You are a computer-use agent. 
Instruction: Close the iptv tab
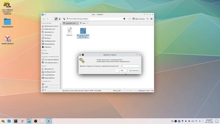(x=87, y=23)
